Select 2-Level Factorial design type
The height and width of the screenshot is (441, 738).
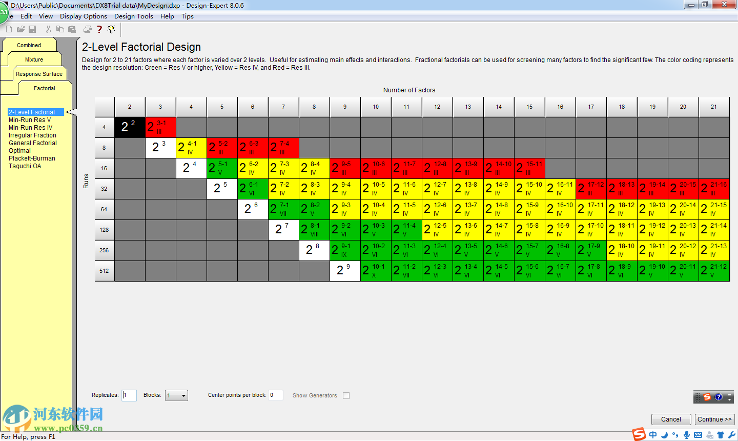36,112
